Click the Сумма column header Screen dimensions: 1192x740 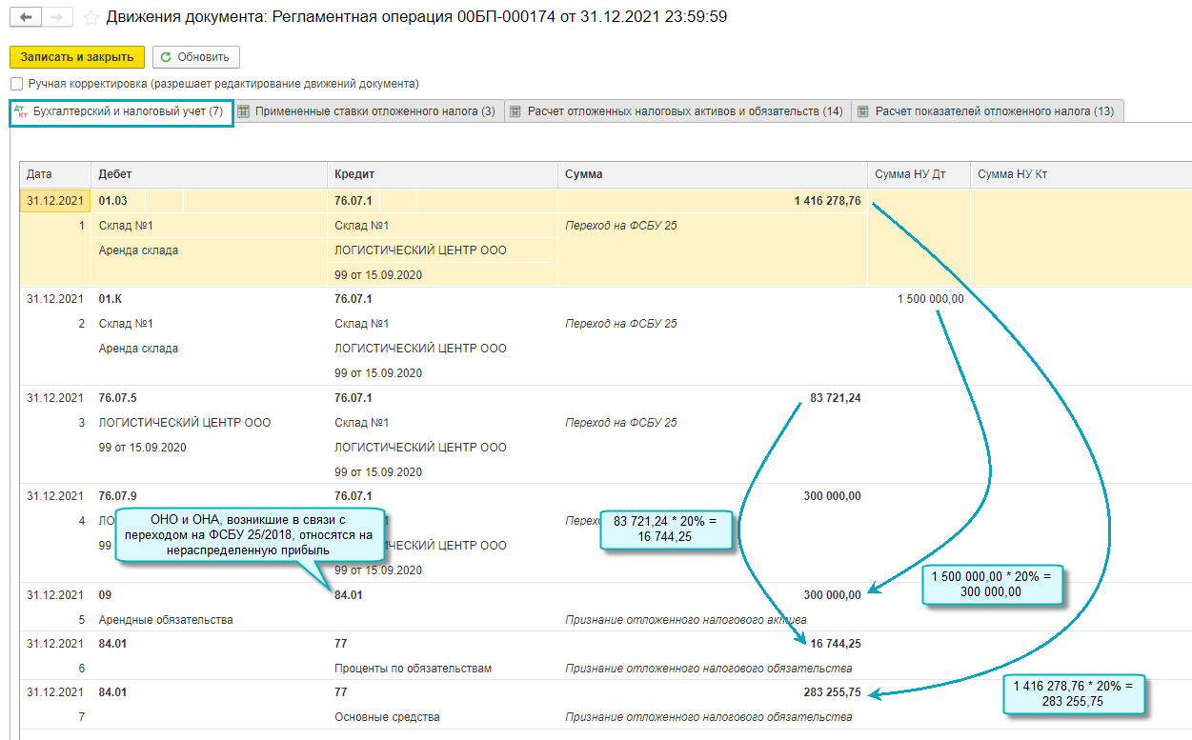pos(583,174)
